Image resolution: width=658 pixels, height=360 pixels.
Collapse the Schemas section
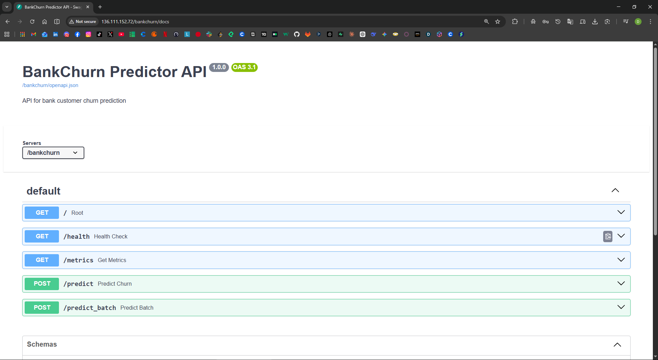click(x=617, y=345)
